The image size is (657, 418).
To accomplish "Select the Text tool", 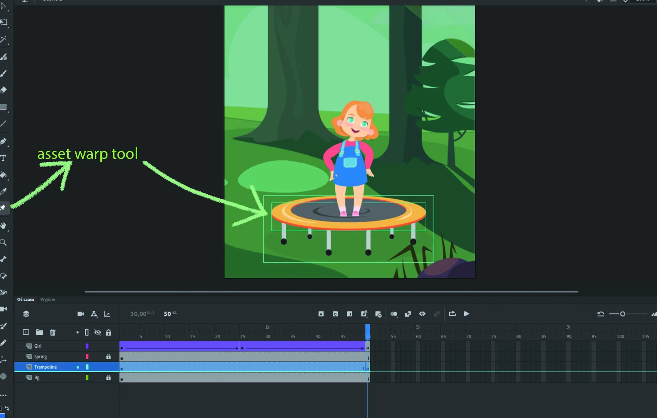I will 3,158.
